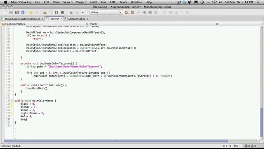
Task: Click the paw print menu bar icon
Action: [190, 2]
